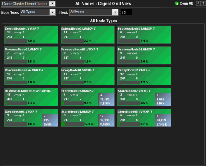The image size is (206, 166).
Task: Open the ExtendNode01.VMXP-7 node tile
Action: click(x=31, y=35)
